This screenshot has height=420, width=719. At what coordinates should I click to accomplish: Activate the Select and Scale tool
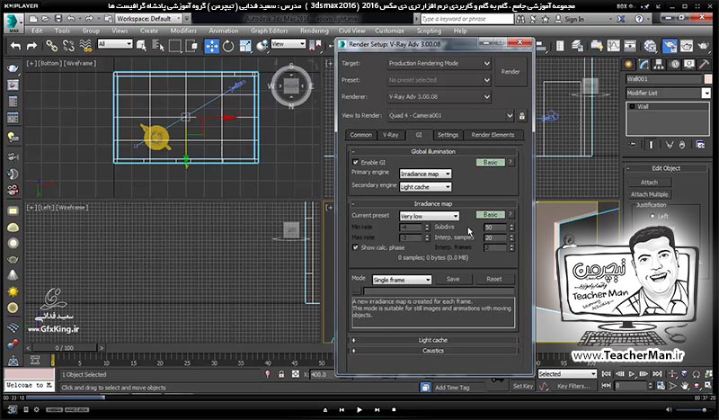[x=245, y=46]
